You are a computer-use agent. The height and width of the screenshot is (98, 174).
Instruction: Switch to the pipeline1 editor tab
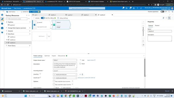pos(70,15)
